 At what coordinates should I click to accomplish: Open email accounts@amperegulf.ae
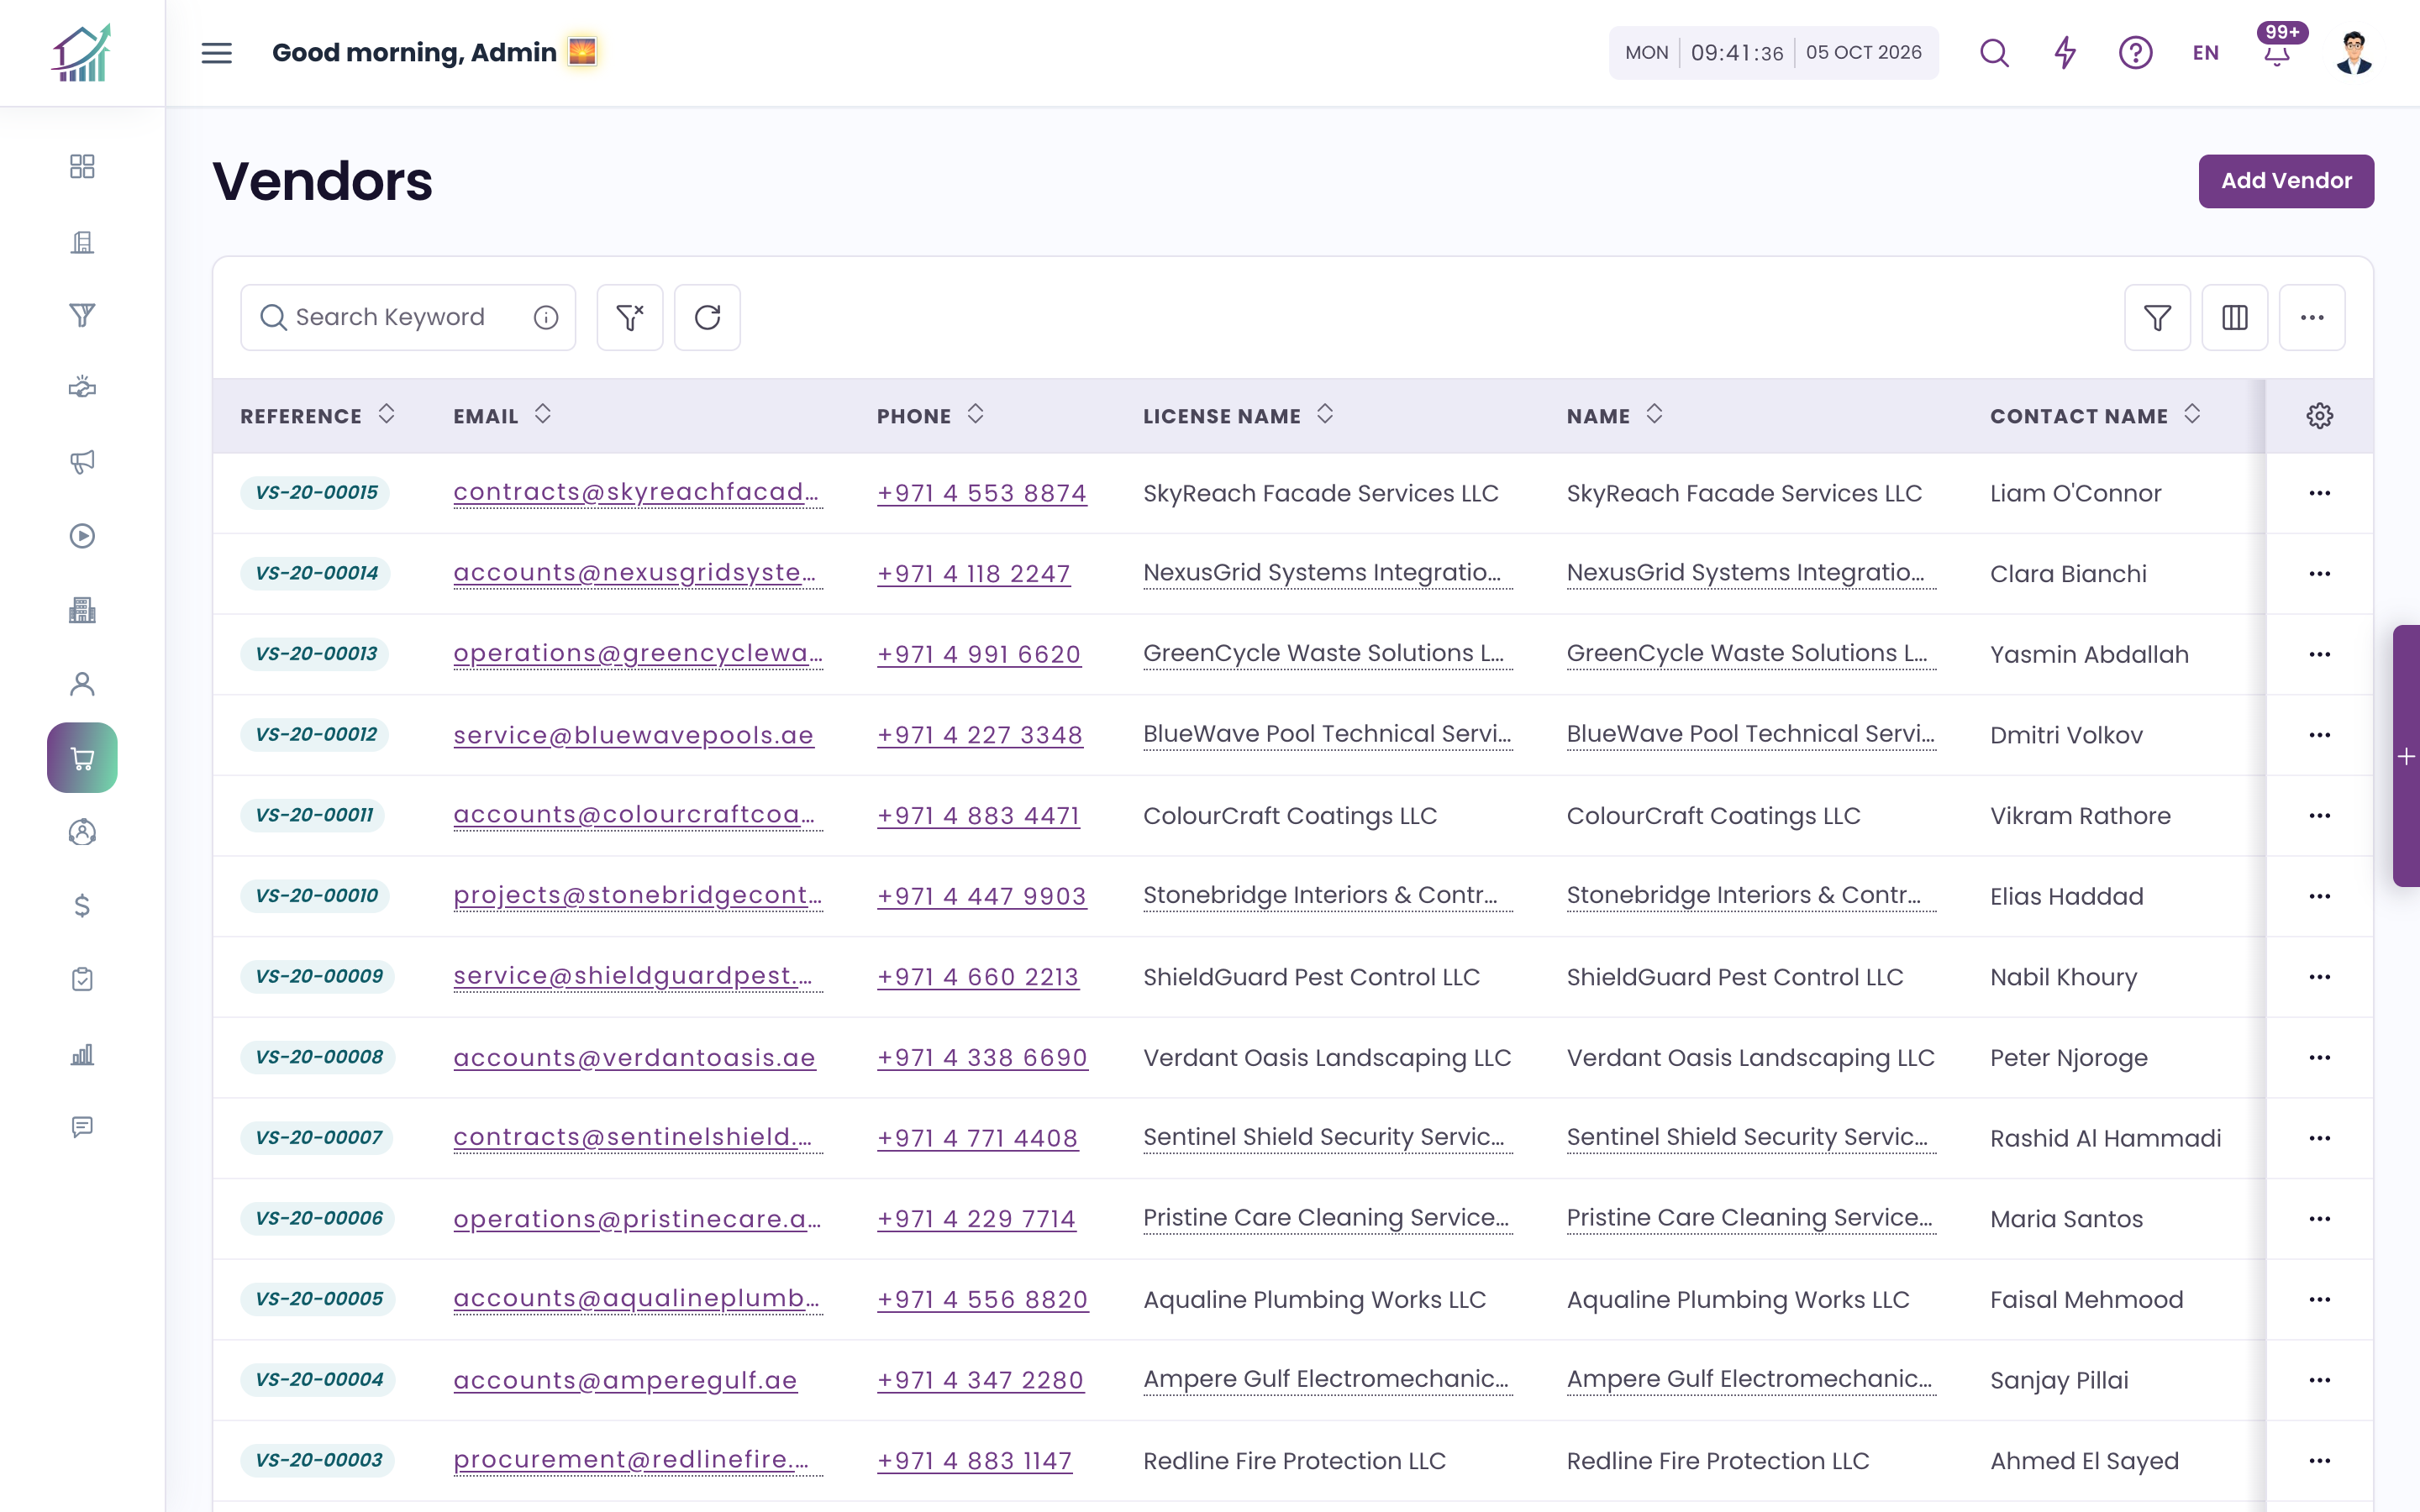[625, 1380]
